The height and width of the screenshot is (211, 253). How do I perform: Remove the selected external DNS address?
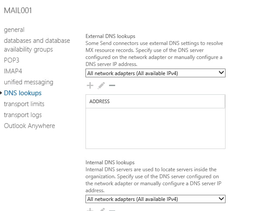(112, 86)
